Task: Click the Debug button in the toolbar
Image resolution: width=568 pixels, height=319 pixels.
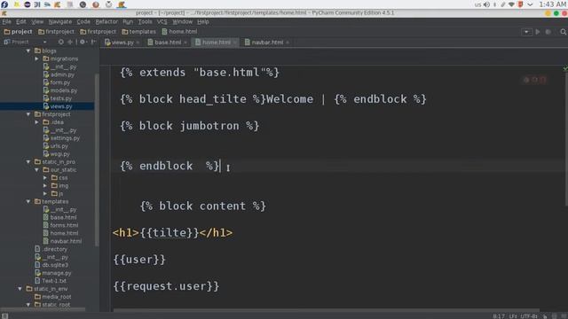Action: [548, 32]
